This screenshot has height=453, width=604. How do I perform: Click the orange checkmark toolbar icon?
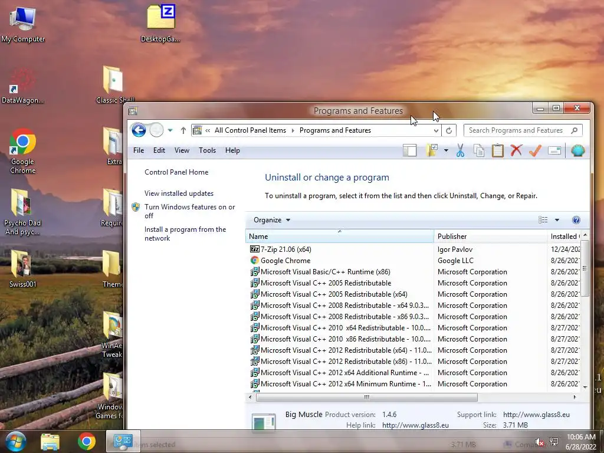pos(535,150)
